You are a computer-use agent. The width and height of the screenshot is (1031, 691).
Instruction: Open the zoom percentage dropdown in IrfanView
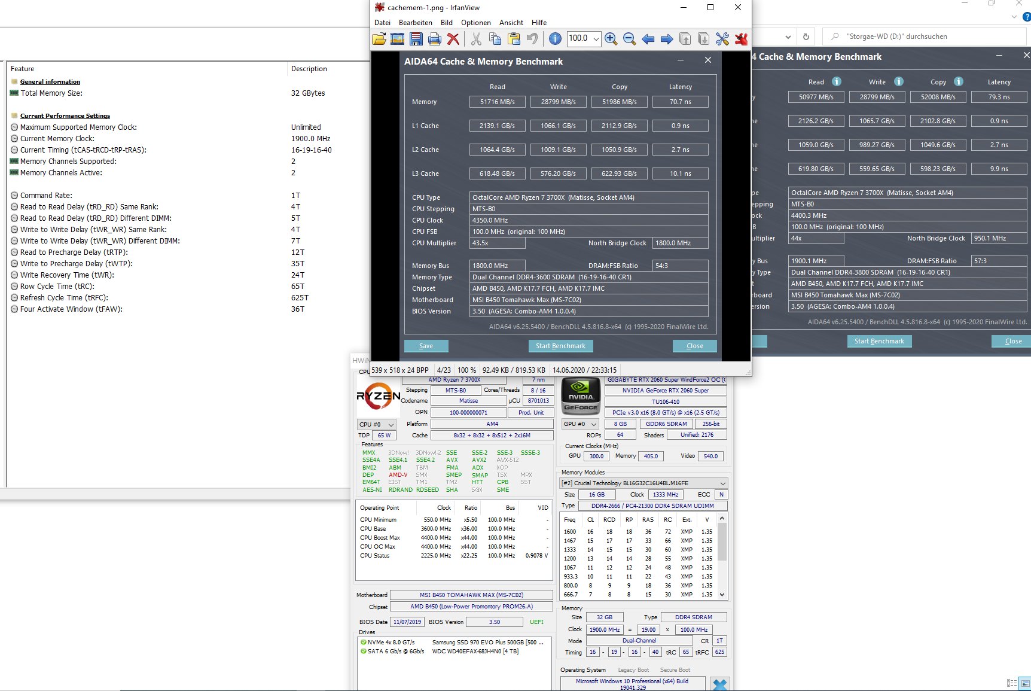tap(596, 38)
